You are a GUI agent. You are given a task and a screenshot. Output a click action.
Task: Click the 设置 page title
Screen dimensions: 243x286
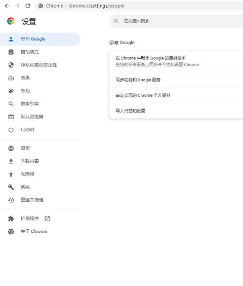(x=29, y=21)
